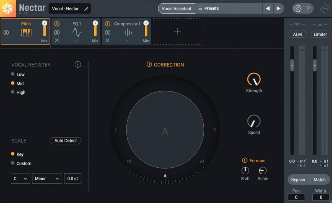332x203 pixels.
Task: Click the EQ 1 Mix slider
Action: coord(95,28)
